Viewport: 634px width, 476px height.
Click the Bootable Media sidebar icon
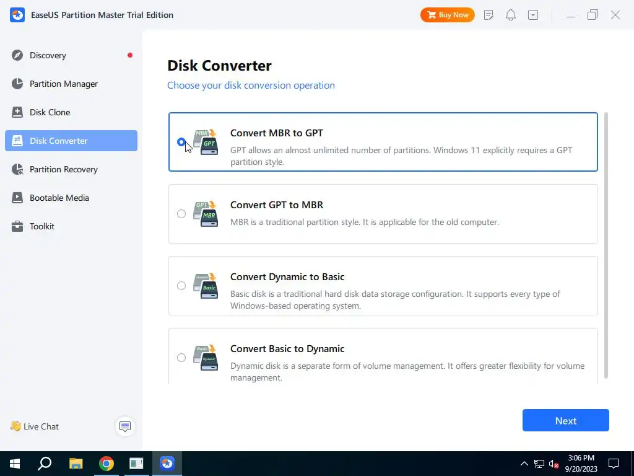17,198
